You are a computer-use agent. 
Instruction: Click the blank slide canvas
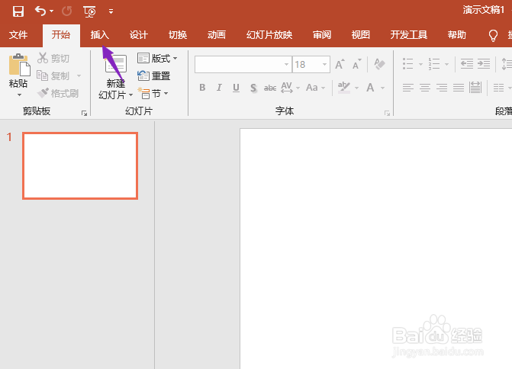(x=376, y=249)
